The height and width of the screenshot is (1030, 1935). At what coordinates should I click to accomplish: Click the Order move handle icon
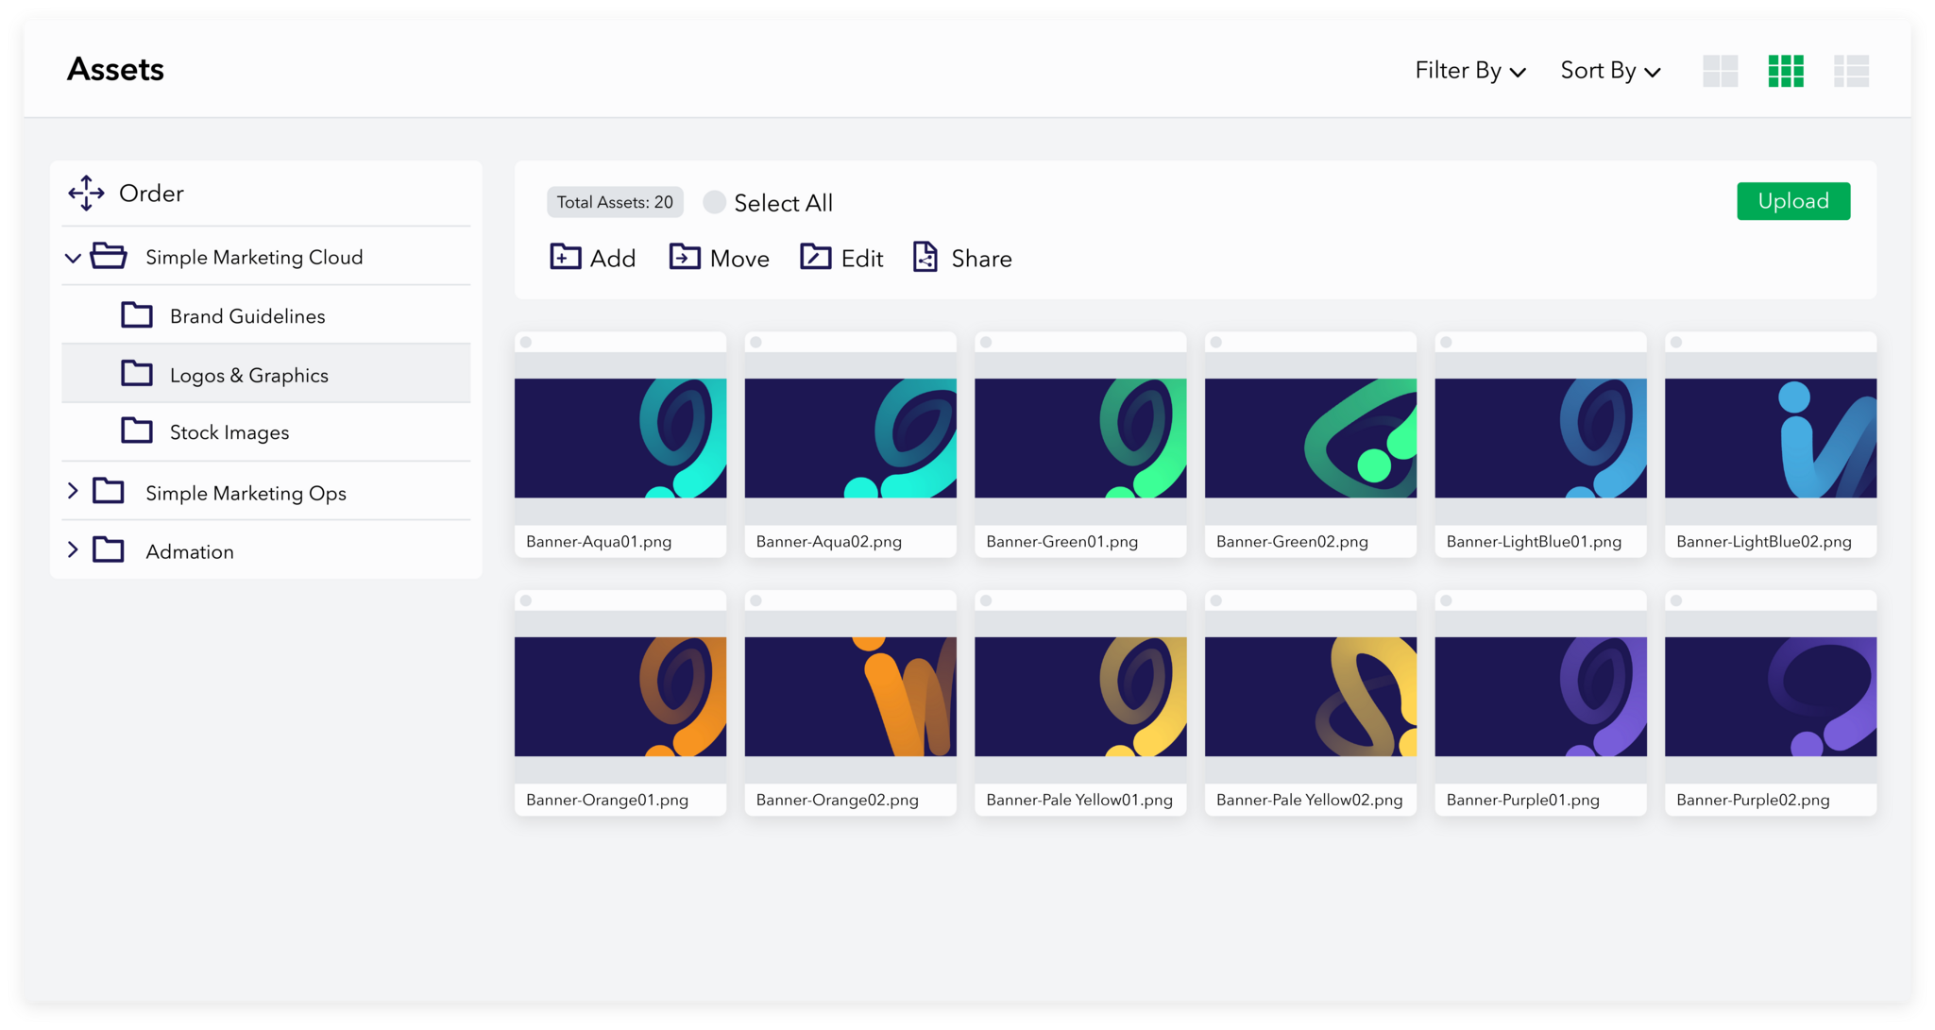click(x=87, y=193)
